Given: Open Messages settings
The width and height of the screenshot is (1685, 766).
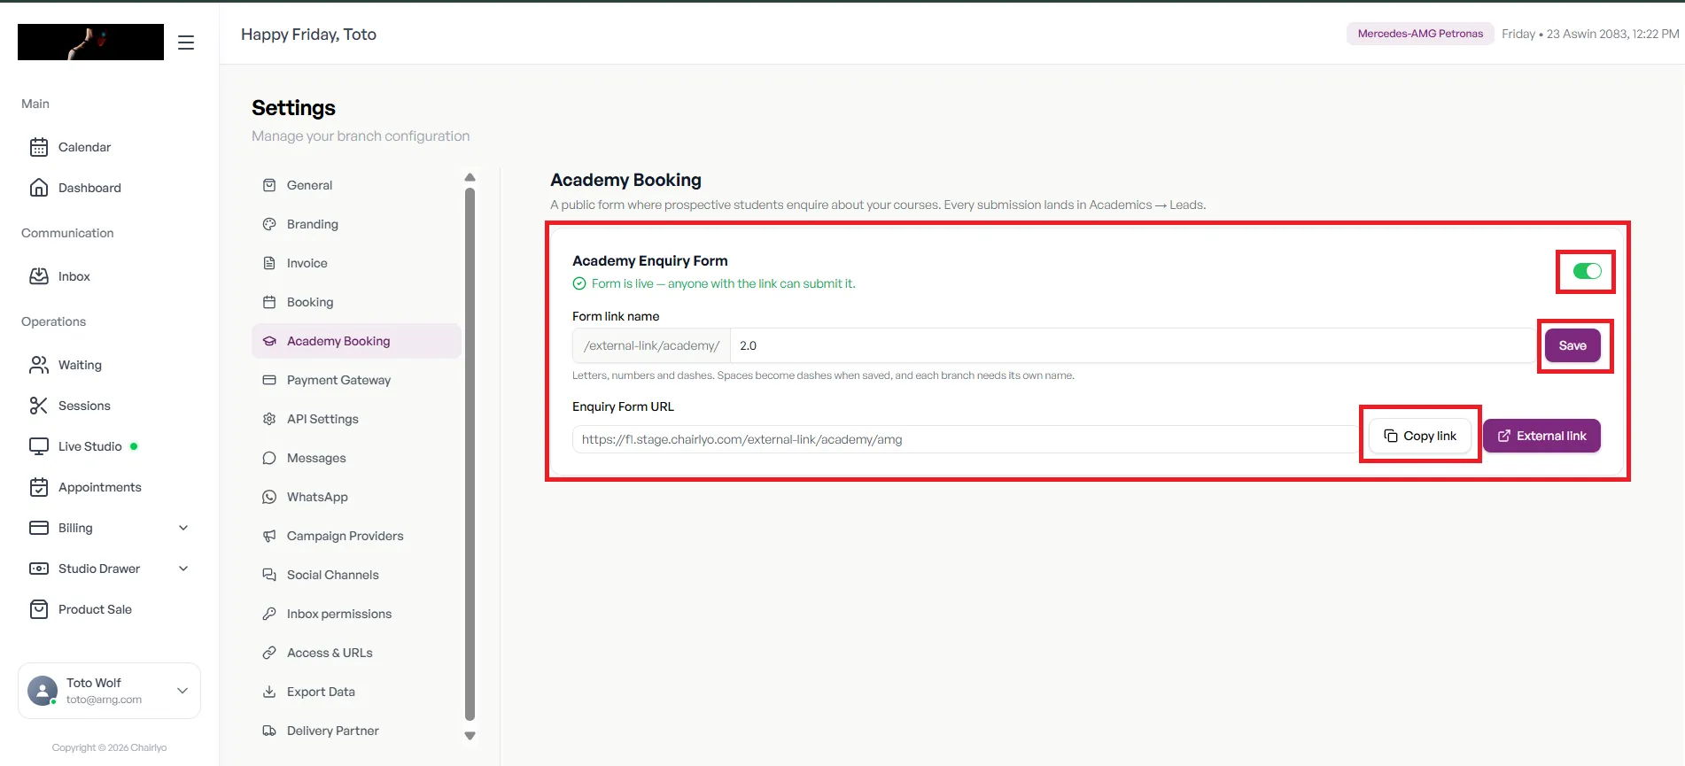Looking at the screenshot, I should click(x=356, y=458).
